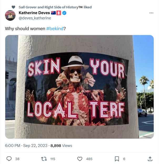The height and width of the screenshot is (164, 160).
Task: Show the 115 reposts count
Action: pos(53,159)
